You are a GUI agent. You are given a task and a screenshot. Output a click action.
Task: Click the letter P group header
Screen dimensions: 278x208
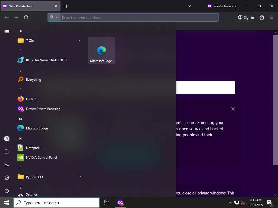[x=20, y=168]
